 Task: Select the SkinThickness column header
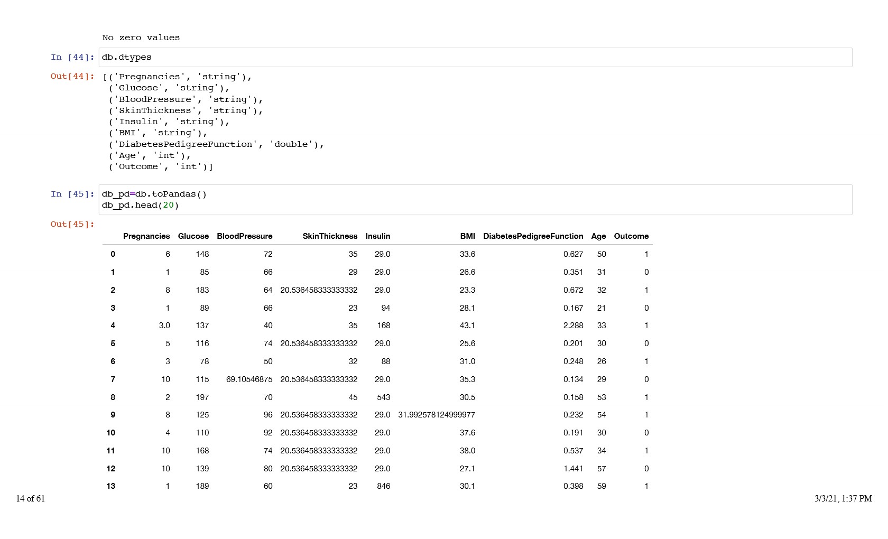[330, 236]
